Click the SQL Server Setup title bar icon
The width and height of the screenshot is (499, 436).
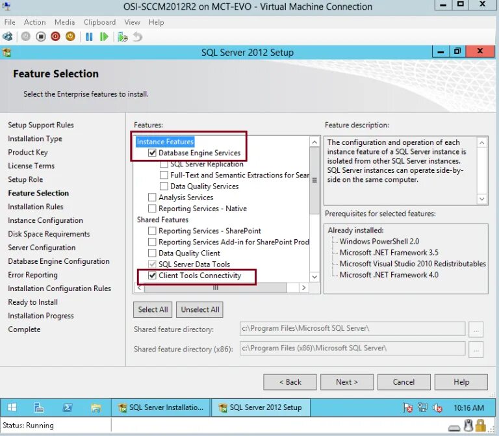coord(6,52)
